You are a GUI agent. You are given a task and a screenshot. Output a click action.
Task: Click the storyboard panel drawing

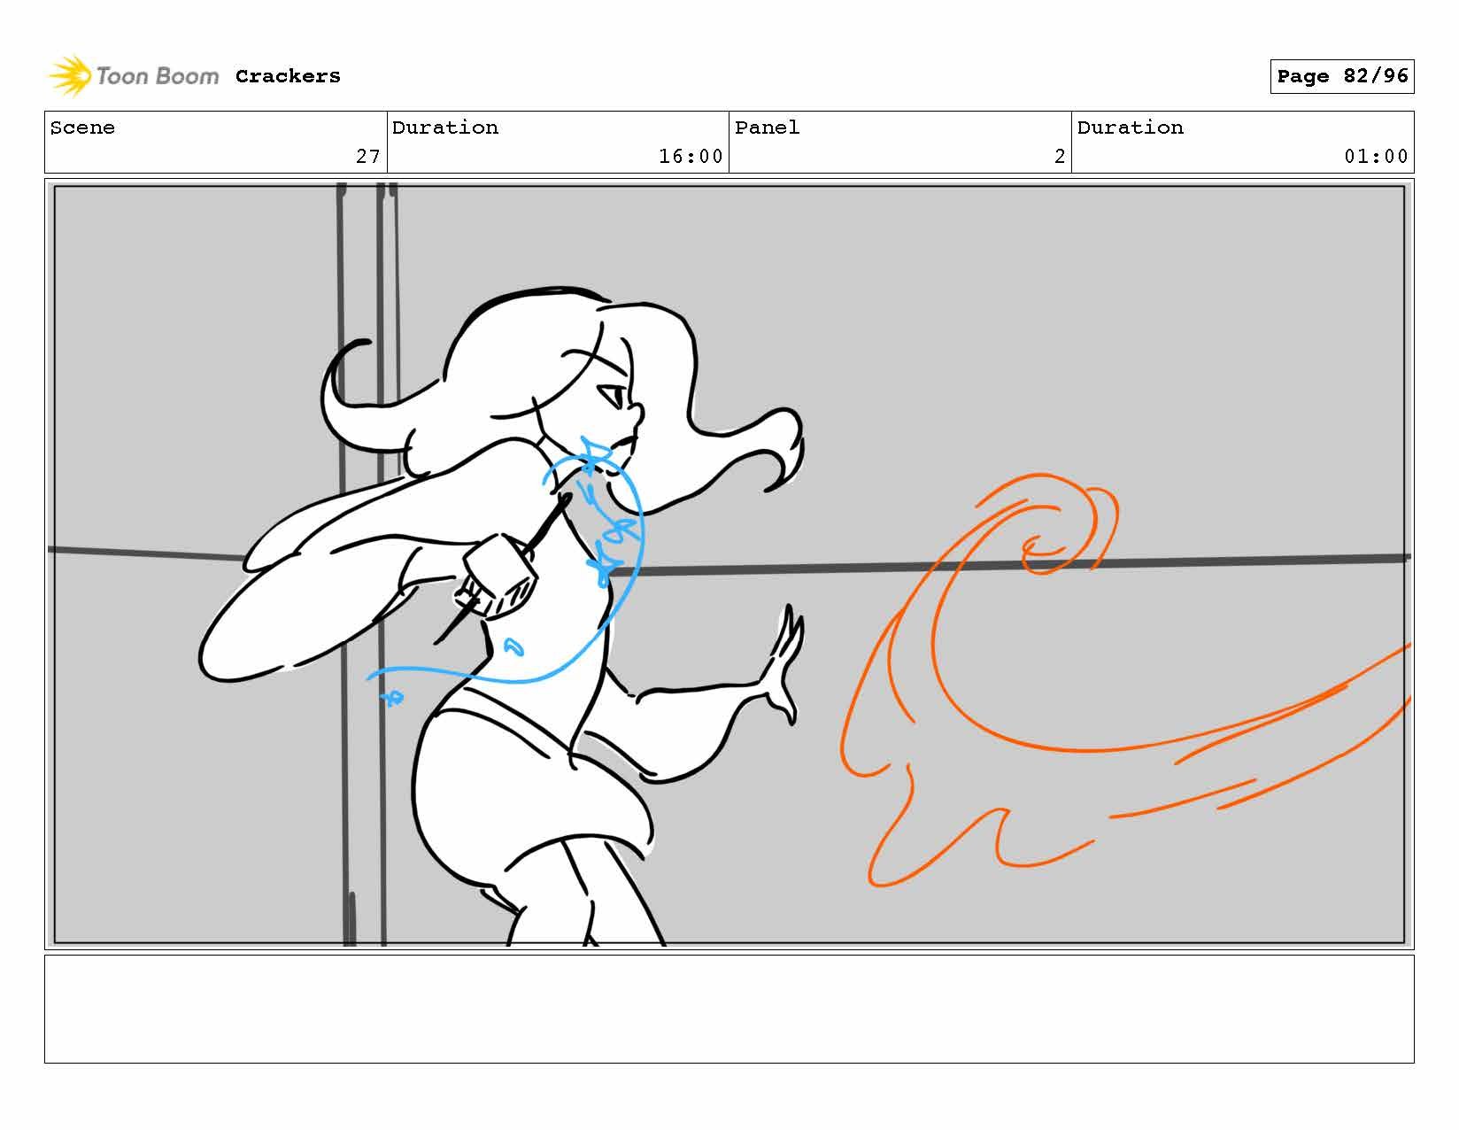tap(729, 564)
